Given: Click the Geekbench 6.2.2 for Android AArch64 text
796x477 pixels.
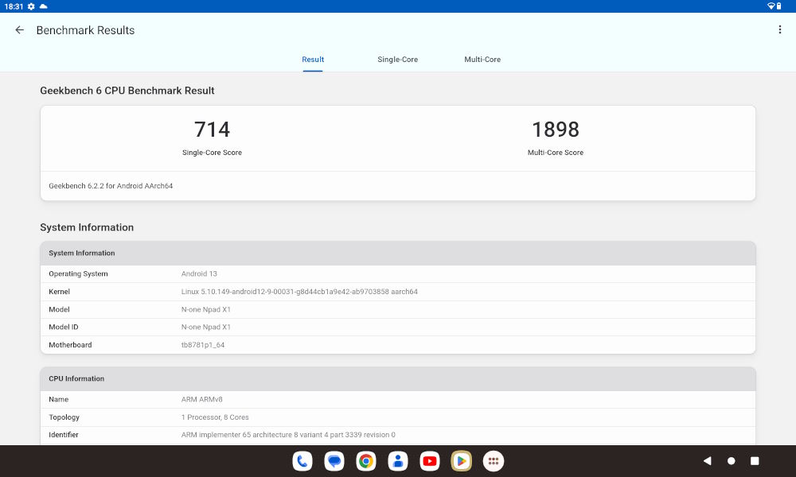Looking at the screenshot, I should [x=111, y=186].
